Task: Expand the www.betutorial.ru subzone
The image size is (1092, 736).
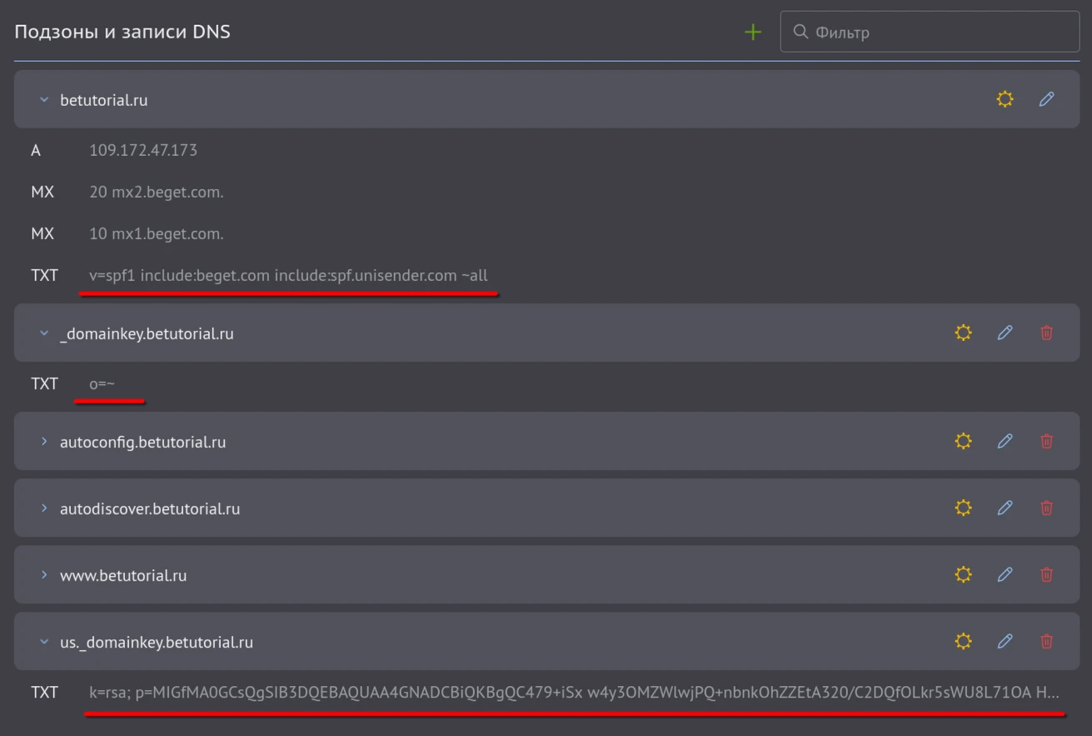Action: tap(44, 575)
